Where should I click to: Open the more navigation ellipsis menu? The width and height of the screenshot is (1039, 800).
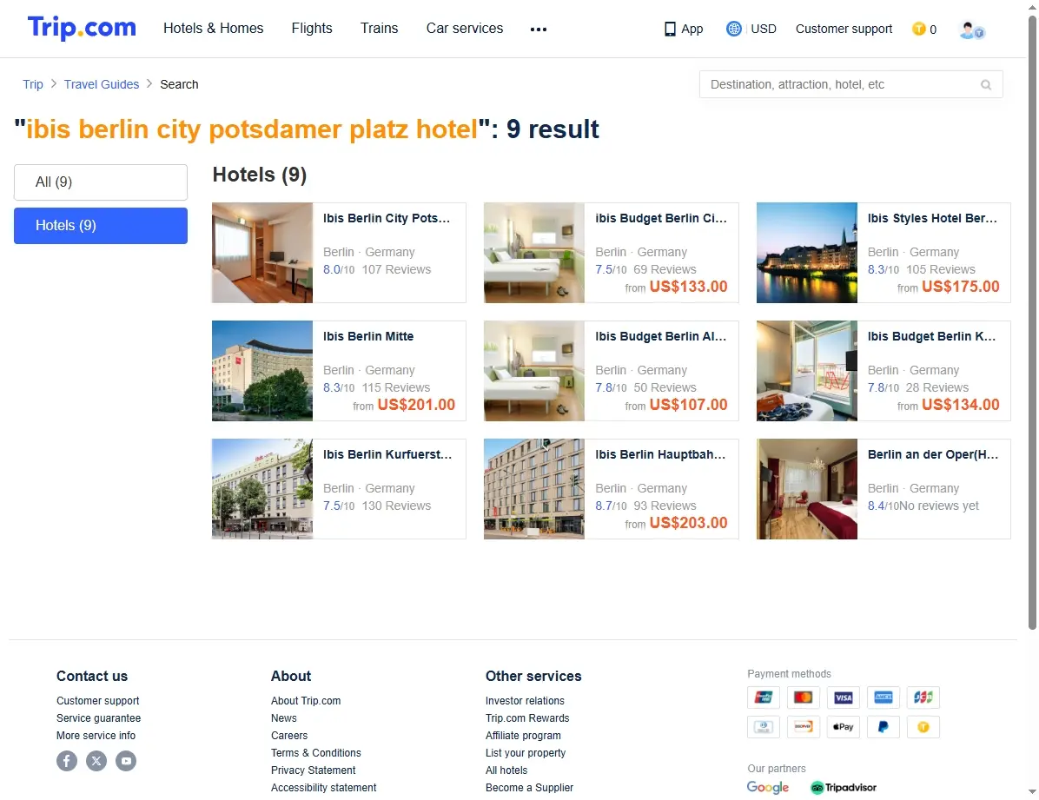[539, 30]
